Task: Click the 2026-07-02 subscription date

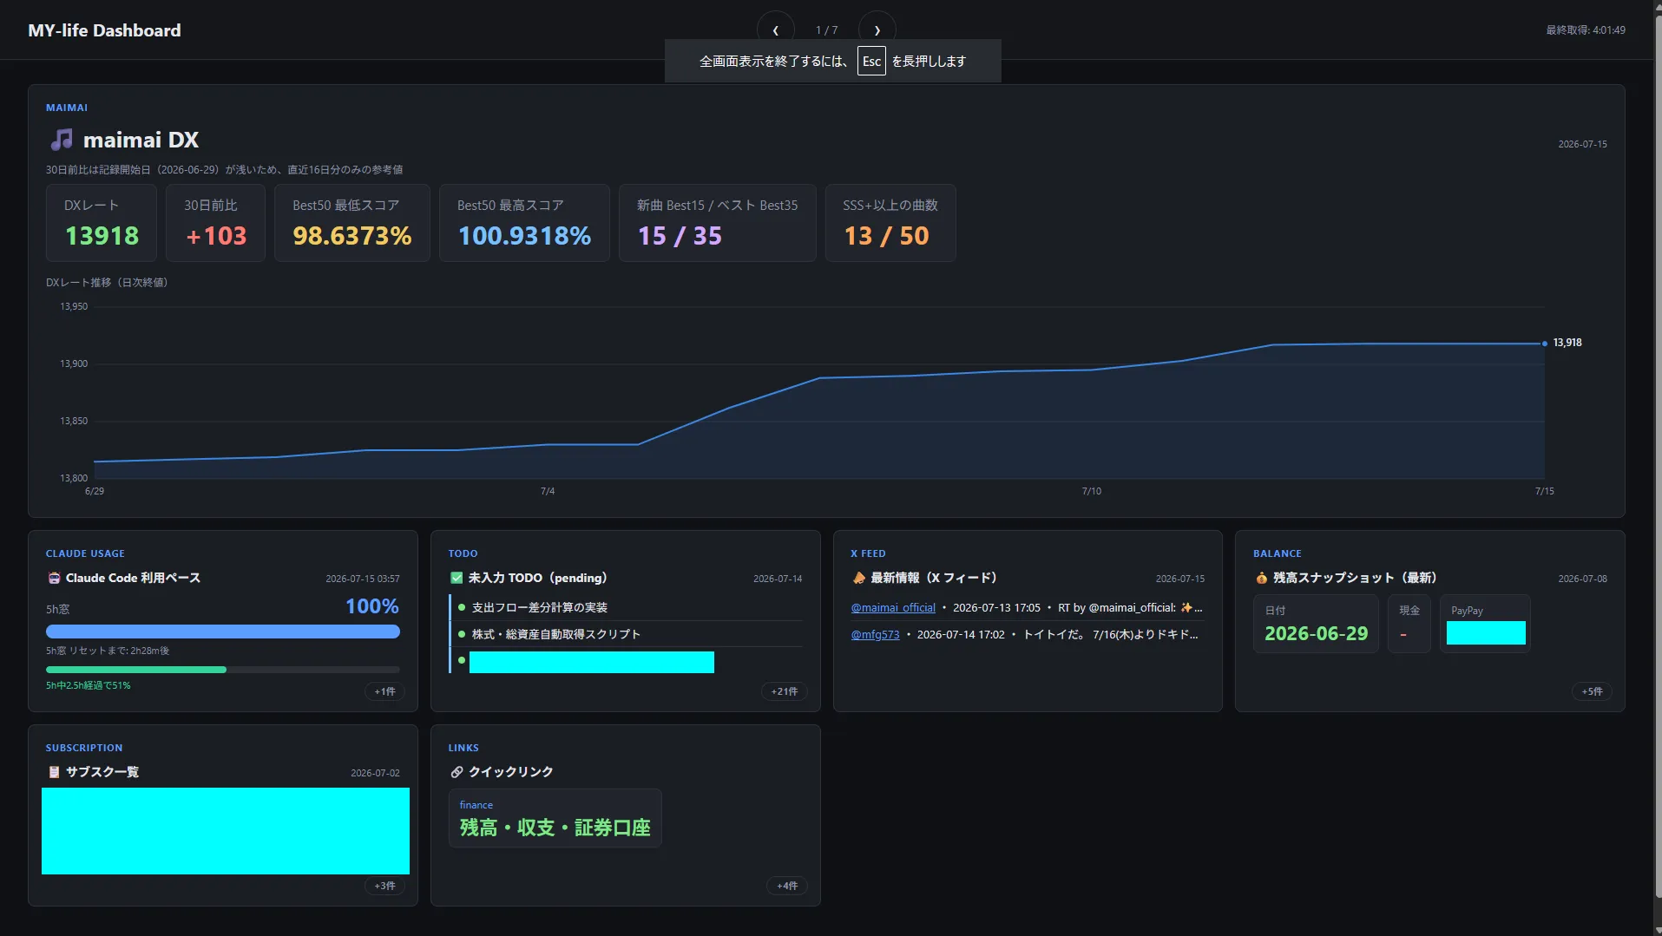Action: coord(375,773)
